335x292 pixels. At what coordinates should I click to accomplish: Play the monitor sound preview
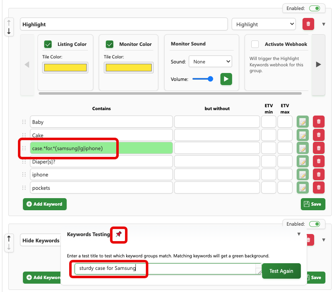click(226, 79)
